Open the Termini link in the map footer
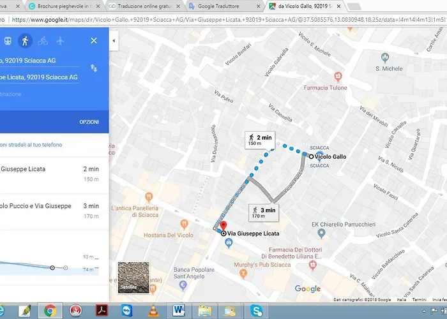The width and height of the screenshot is (447, 319). [x=419, y=300]
